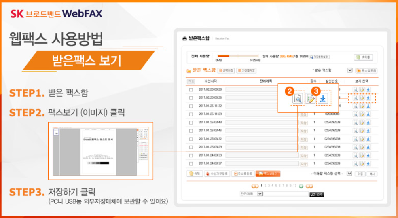This screenshot has width=398, height=218.
Task: Click orange 팩스보내기 button
Action: tap(268, 174)
